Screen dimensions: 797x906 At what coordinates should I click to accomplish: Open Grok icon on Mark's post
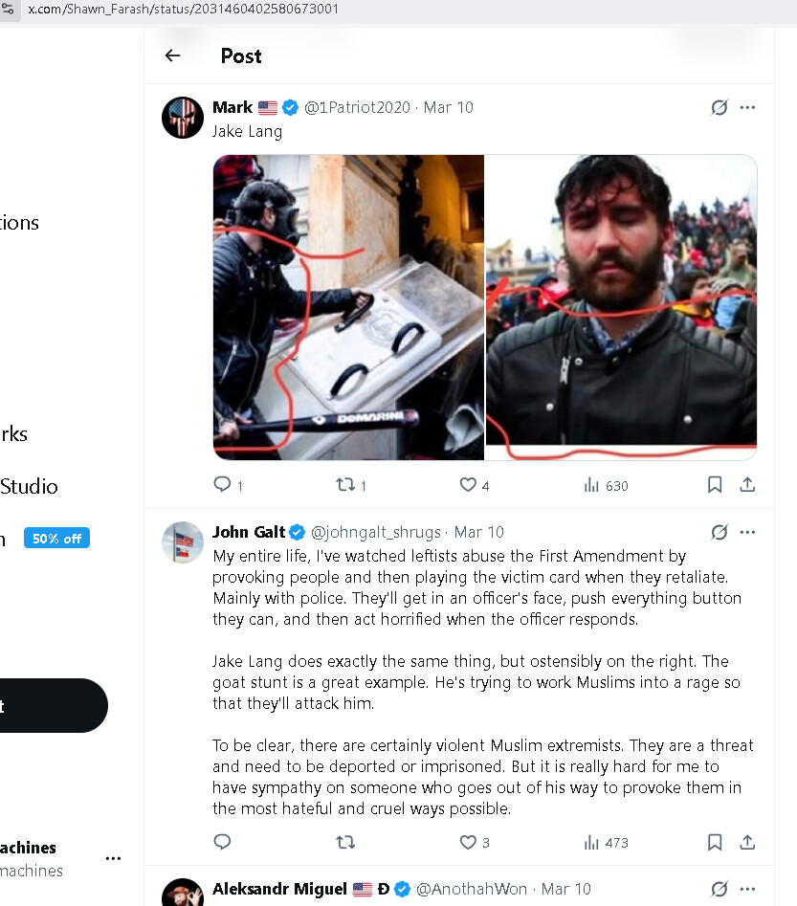(720, 107)
